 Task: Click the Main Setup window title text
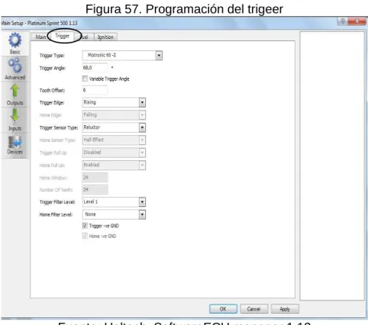39,23
